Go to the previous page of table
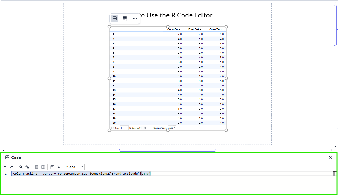Viewport: 338px width, 195px height. point(113,128)
